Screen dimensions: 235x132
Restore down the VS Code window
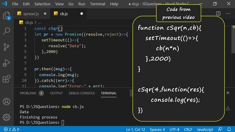click(x=215, y=4)
